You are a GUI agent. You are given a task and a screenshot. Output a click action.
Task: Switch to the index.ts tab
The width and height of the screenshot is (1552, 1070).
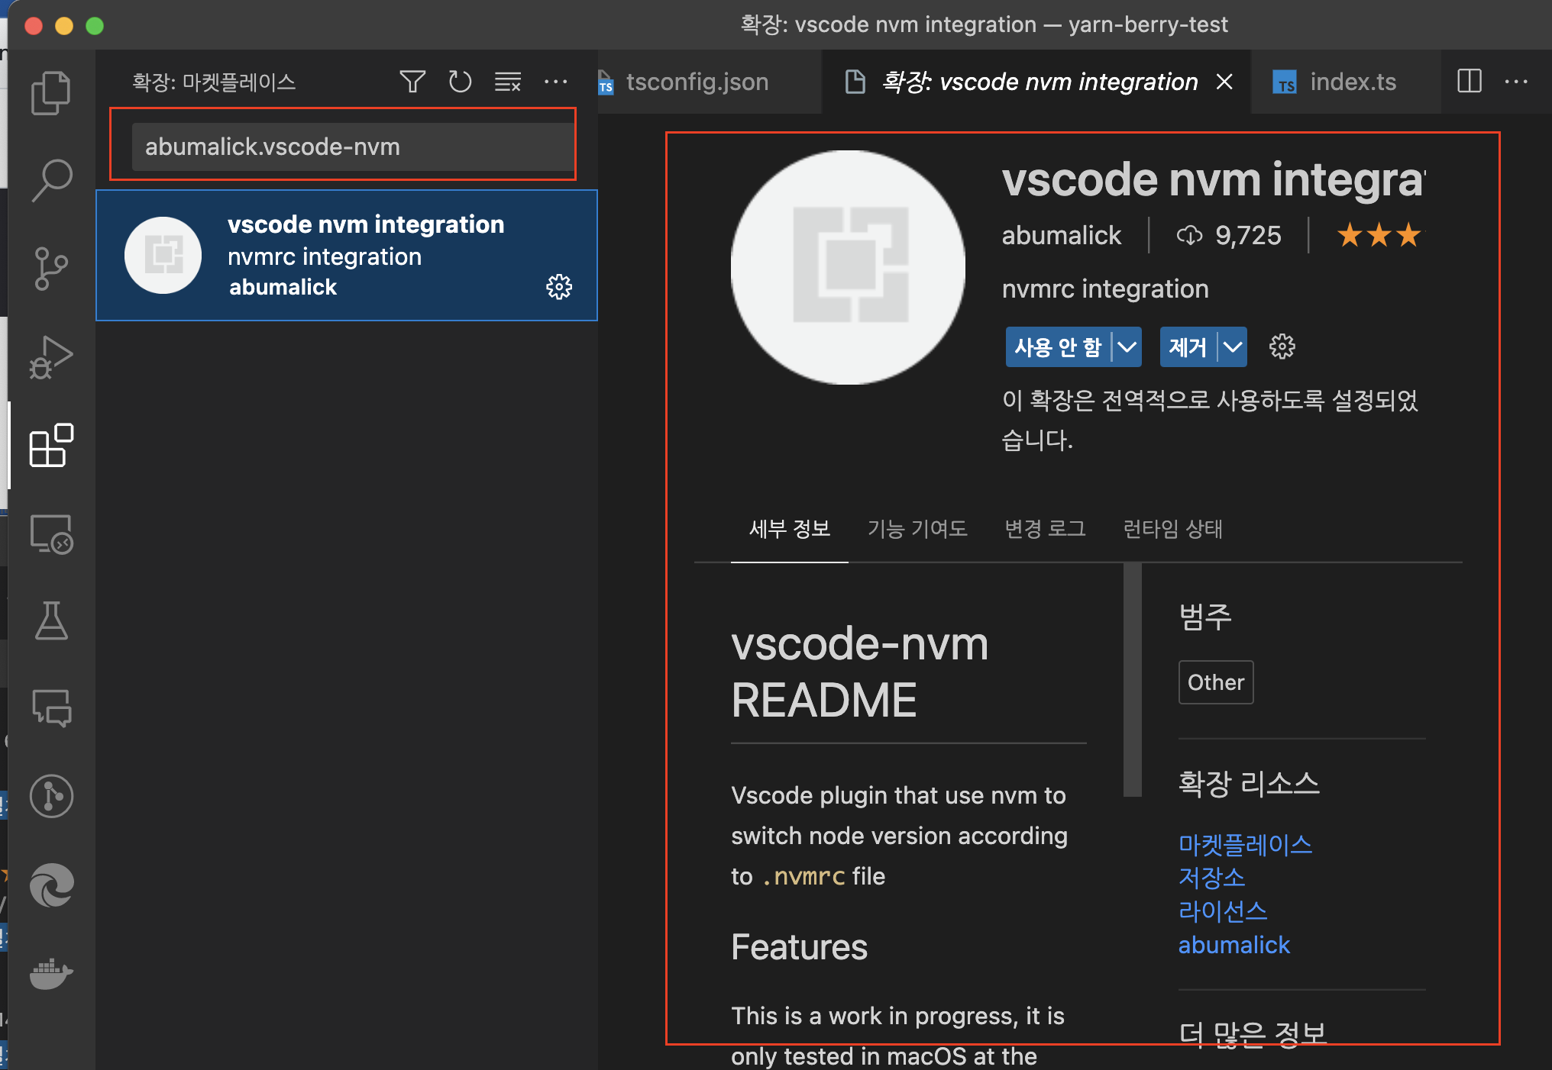pos(1346,82)
